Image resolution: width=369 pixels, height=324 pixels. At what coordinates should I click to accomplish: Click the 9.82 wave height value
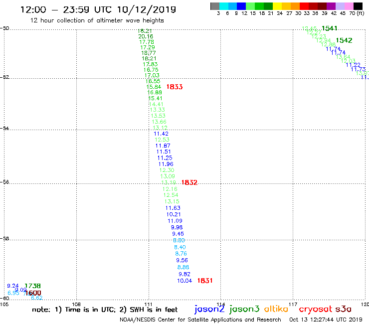pyautogui.click(x=184, y=274)
